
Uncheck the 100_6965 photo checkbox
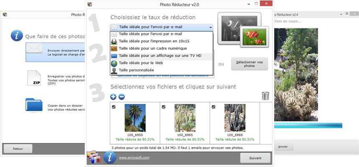coord(164,107)
